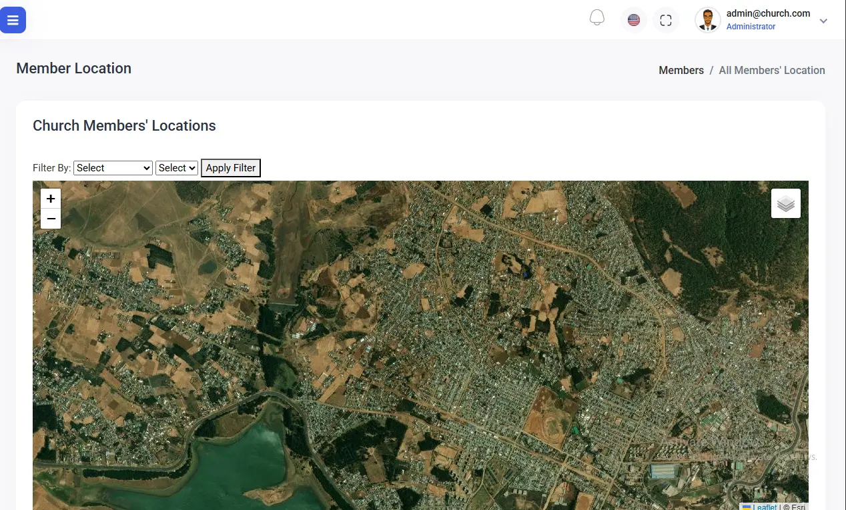Open the first Filter By dropdown
This screenshot has height=510, width=846.
[x=113, y=168]
